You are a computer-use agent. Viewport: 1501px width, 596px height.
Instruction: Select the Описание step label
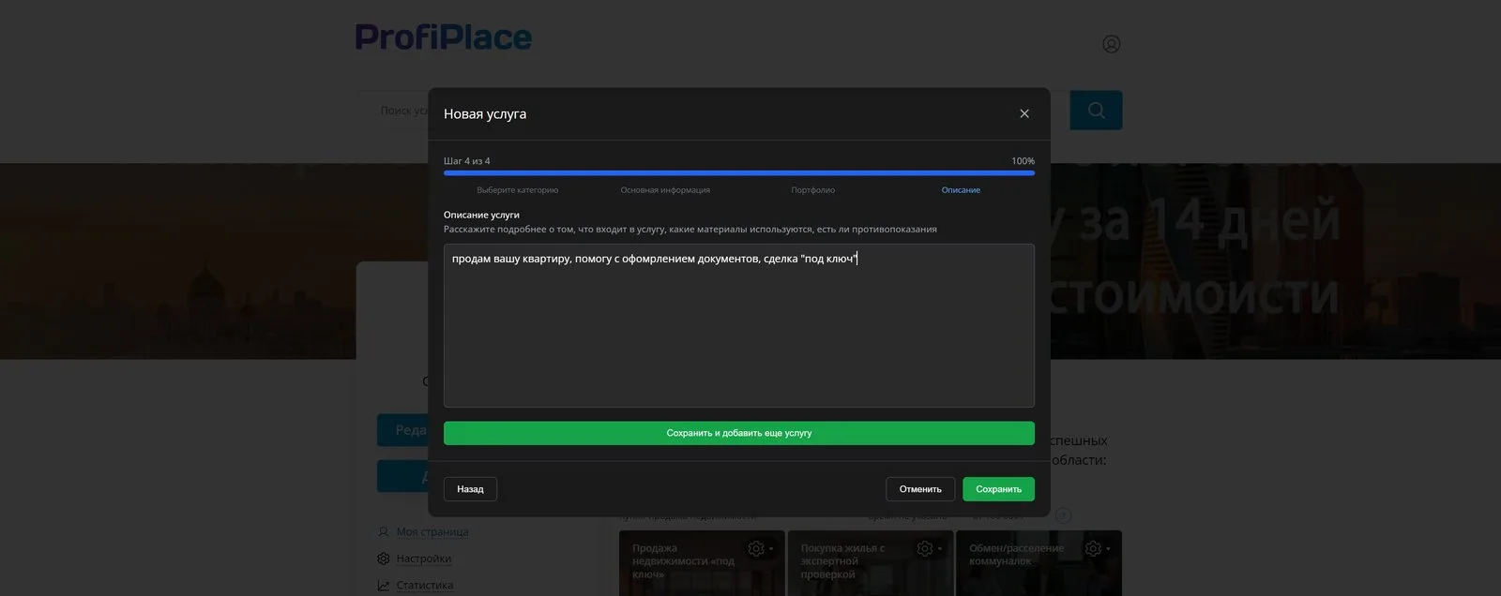(961, 190)
